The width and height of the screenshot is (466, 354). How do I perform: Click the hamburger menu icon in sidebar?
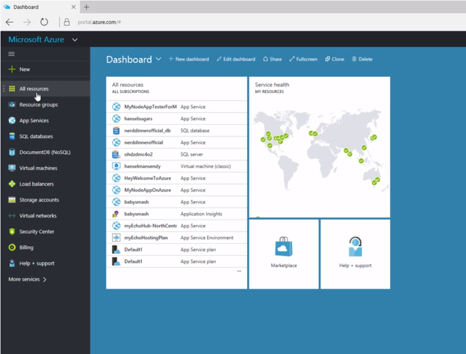tap(11, 54)
